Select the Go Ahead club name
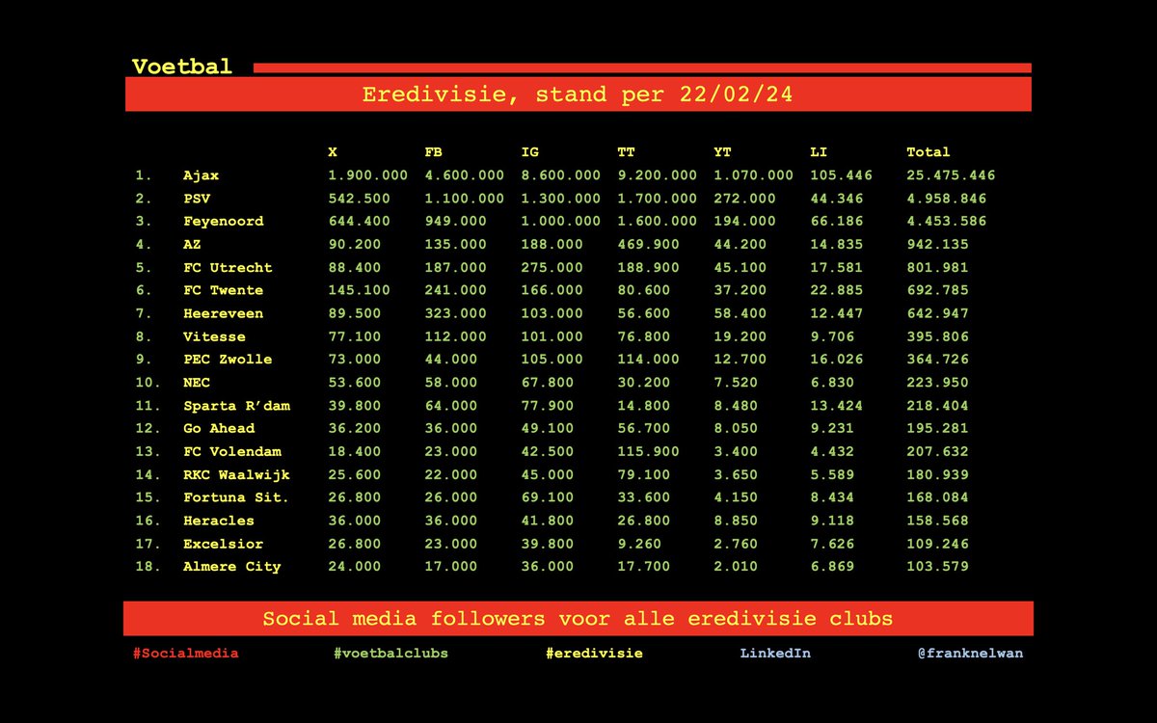Viewport: 1157px width, 723px height. [219, 428]
